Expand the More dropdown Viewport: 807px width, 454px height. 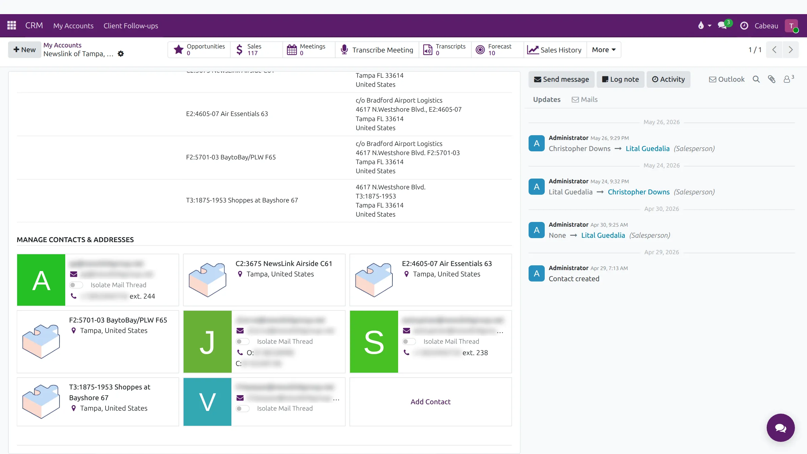pyautogui.click(x=604, y=50)
